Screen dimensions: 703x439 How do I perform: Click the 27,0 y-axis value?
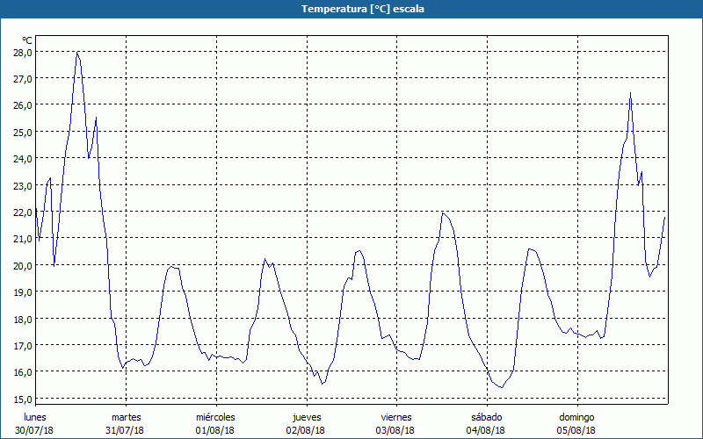23,79
